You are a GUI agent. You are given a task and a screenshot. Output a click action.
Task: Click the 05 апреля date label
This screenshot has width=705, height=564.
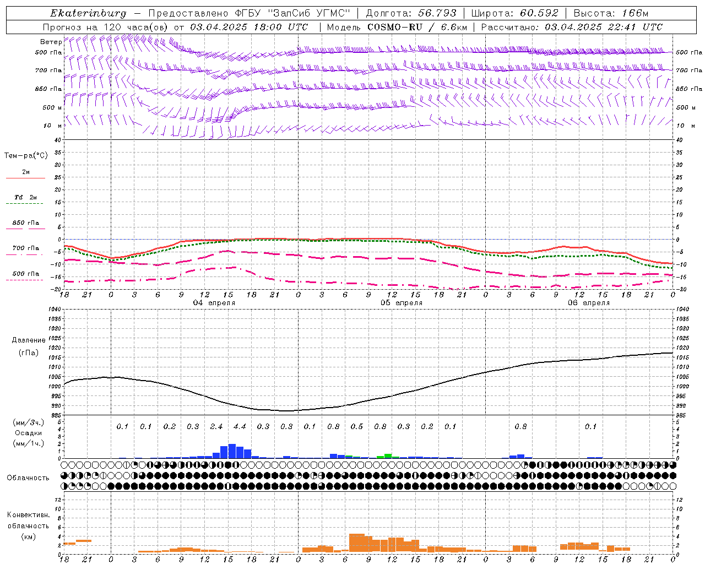pos(402,303)
